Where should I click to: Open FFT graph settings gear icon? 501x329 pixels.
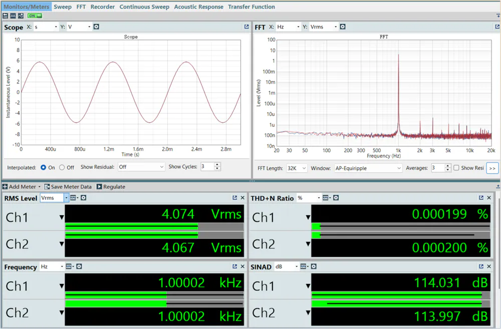pyautogui.click(x=343, y=27)
